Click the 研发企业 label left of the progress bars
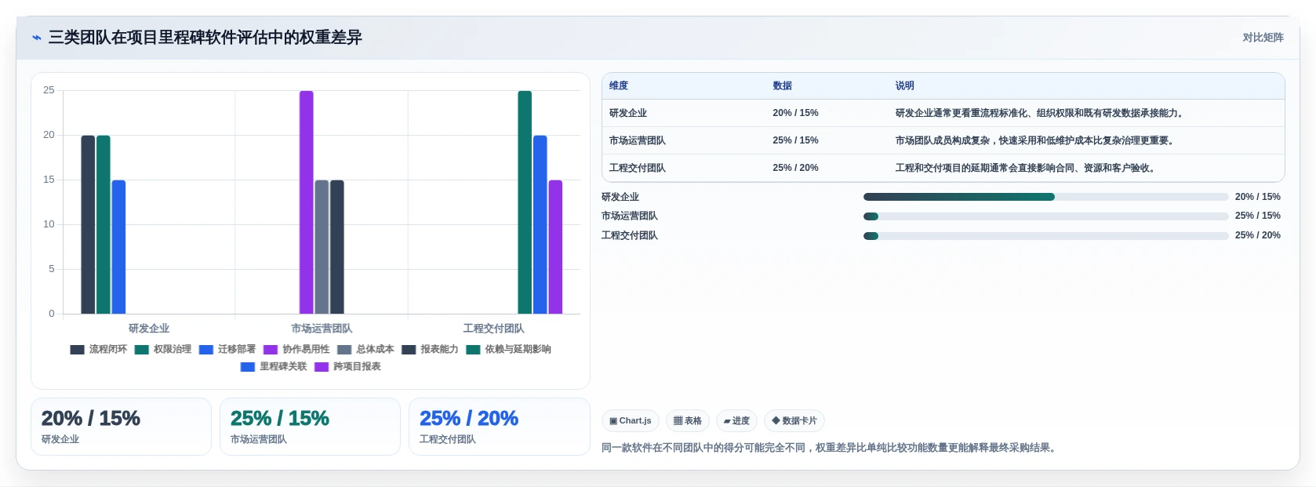1316x487 pixels. click(620, 197)
